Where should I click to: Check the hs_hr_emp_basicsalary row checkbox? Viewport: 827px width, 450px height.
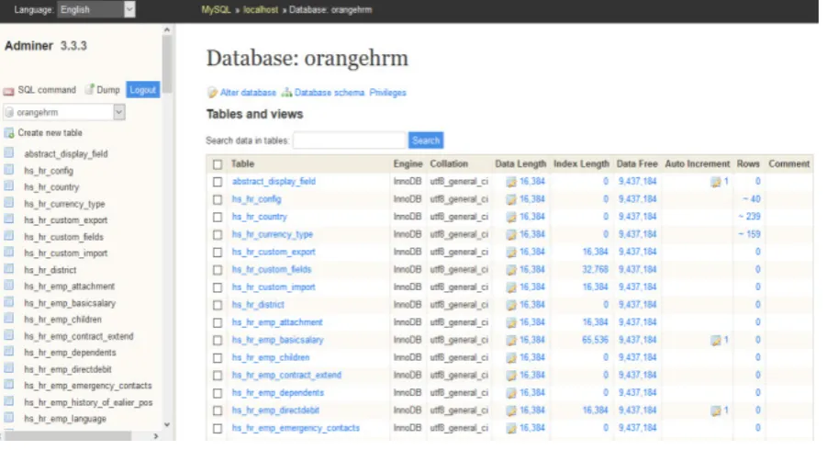pos(218,341)
